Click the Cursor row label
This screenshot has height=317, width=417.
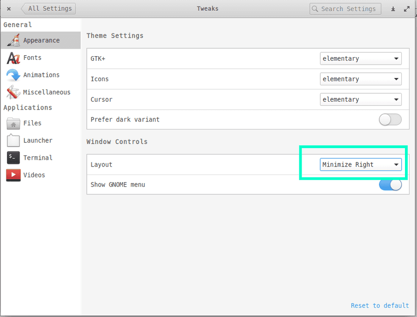point(101,100)
